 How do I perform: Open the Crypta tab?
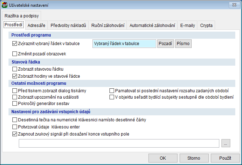206,25
